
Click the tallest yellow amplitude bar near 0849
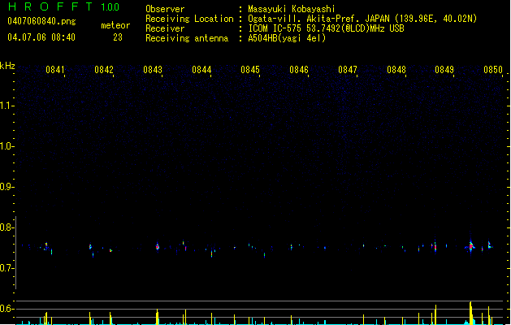[470, 313]
